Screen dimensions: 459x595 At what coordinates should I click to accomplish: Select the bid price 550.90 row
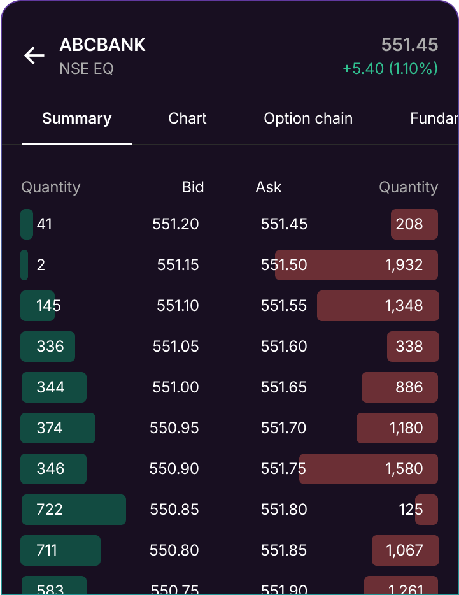click(174, 469)
